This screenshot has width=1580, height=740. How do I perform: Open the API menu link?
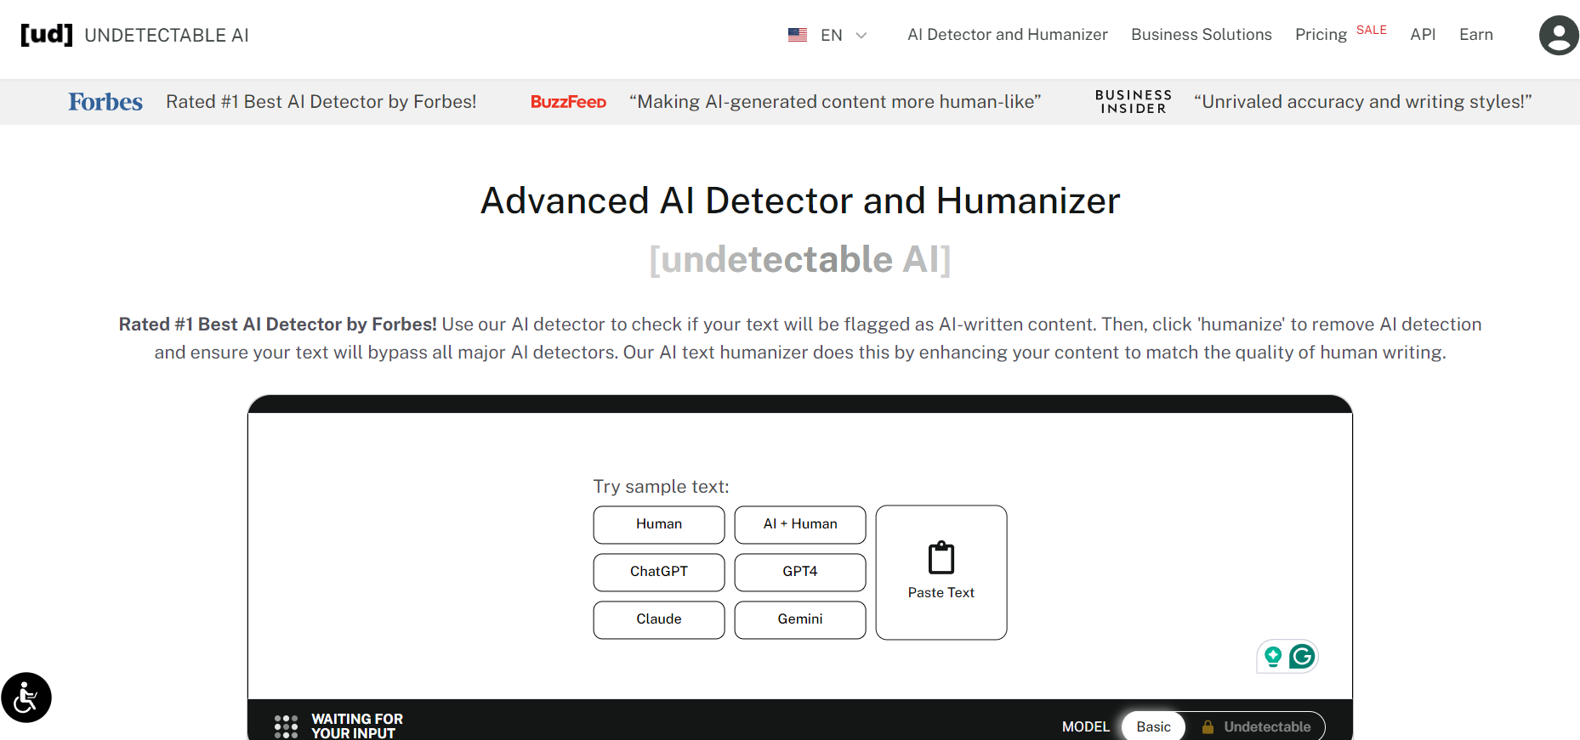tap(1423, 35)
